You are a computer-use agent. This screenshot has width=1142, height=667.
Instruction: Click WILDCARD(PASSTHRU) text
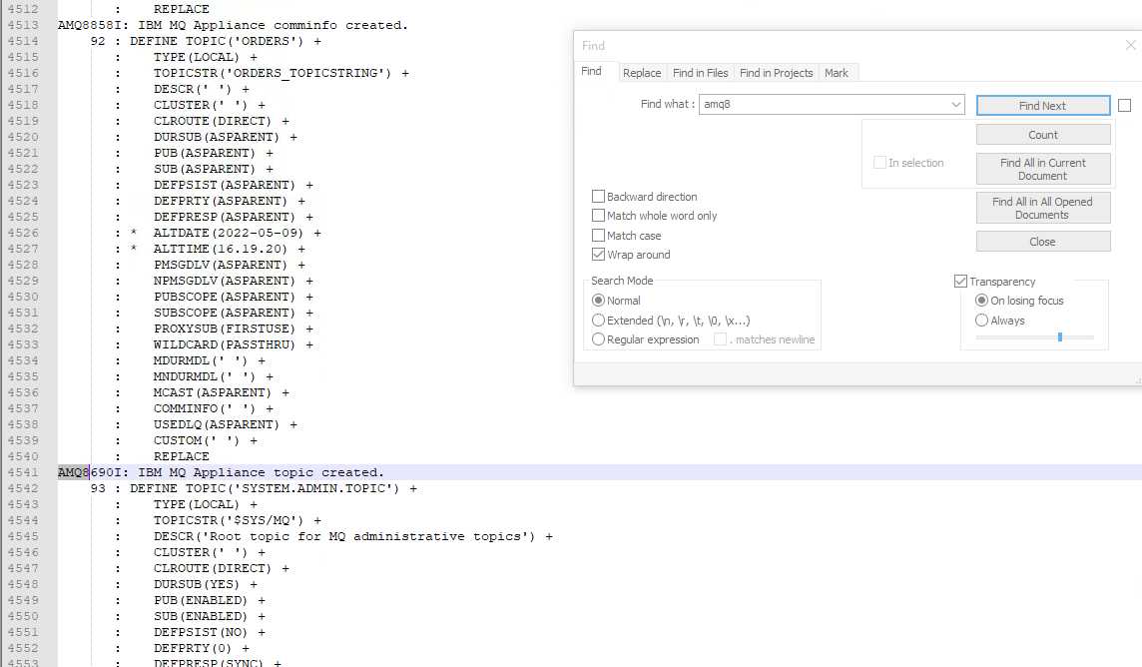pos(225,345)
